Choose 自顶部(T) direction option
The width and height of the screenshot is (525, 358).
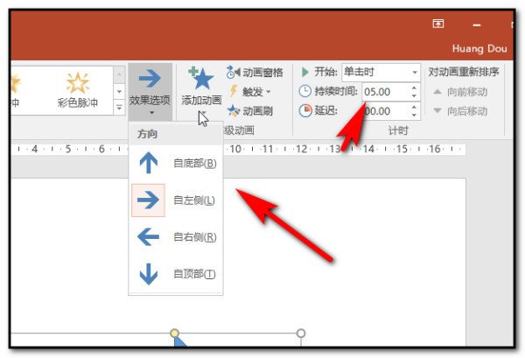click(x=176, y=274)
